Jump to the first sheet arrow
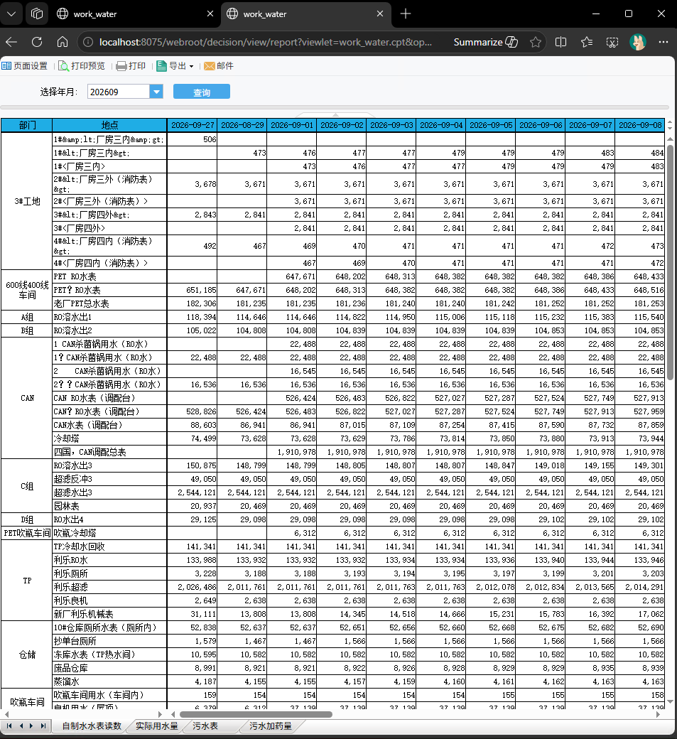The height and width of the screenshot is (739, 677). click(x=9, y=725)
